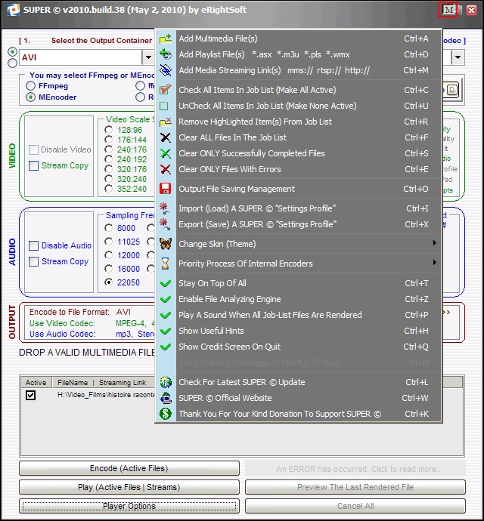The width and height of the screenshot is (484, 521).
Task: Click green checkmark beside Play A Sound entry
Action: (x=166, y=315)
